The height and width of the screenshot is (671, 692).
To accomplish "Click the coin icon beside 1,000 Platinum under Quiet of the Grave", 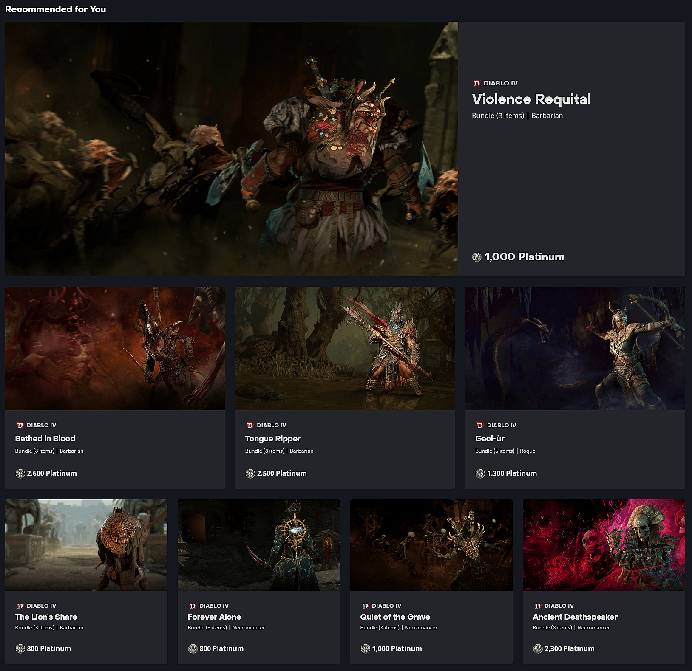I will click(x=364, y=648).
